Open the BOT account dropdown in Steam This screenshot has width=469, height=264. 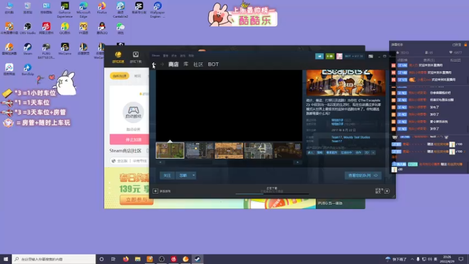click(354, 56)
